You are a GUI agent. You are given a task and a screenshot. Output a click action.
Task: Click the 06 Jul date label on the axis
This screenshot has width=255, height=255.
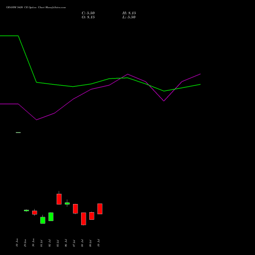click(x=66, y=243)
